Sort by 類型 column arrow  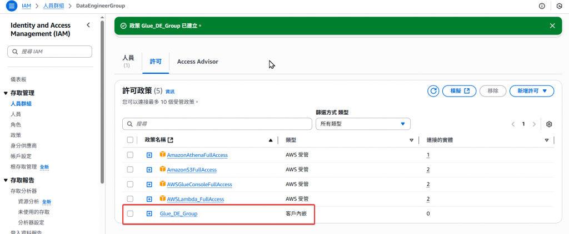[412, 140]
